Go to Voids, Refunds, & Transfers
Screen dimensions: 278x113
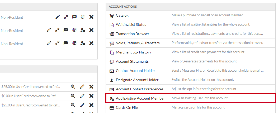[138, 43]
